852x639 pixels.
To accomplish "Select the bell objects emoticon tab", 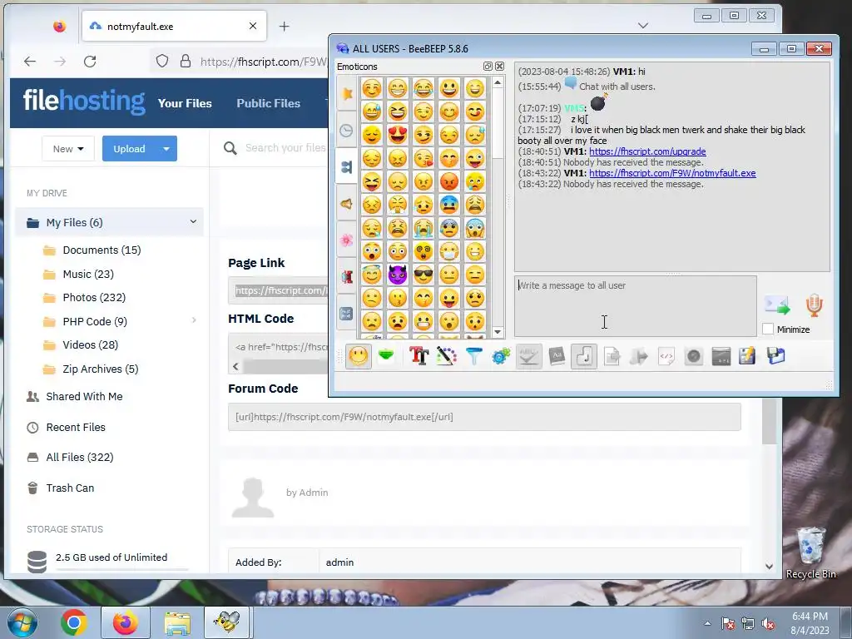I will point(347,204).
